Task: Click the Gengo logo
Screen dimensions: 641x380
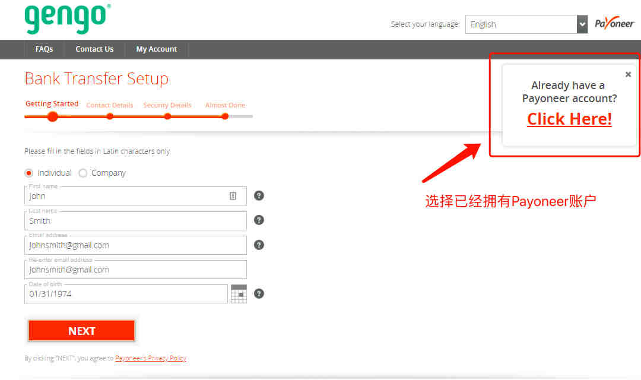Action: (68, 19)
